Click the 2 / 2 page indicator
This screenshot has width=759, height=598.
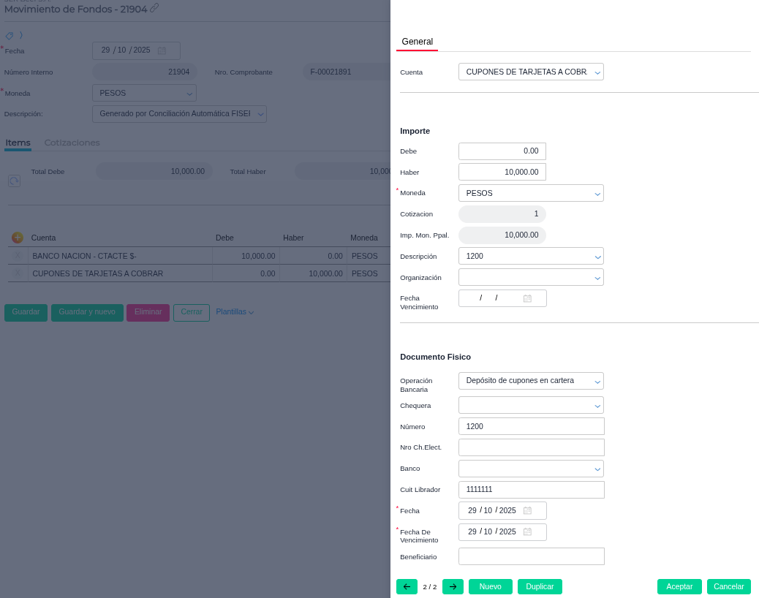(430, 587)
